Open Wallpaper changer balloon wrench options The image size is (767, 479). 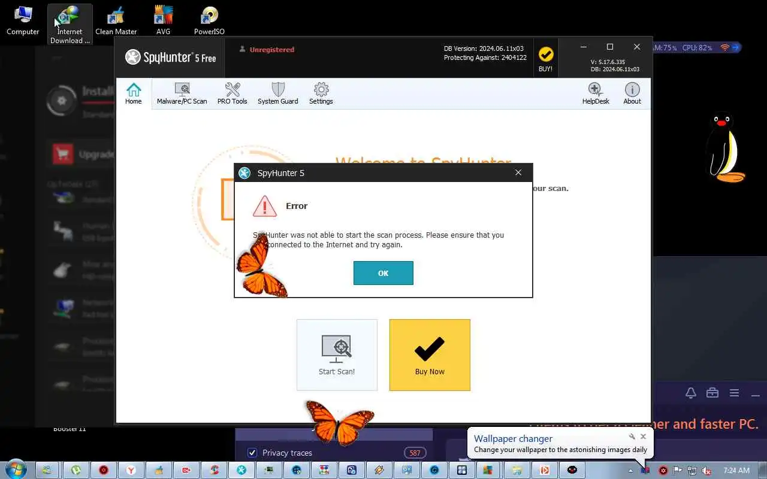[632, 436]
